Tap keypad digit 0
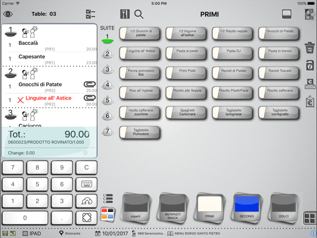317x238 pixels. coord(25,218)
